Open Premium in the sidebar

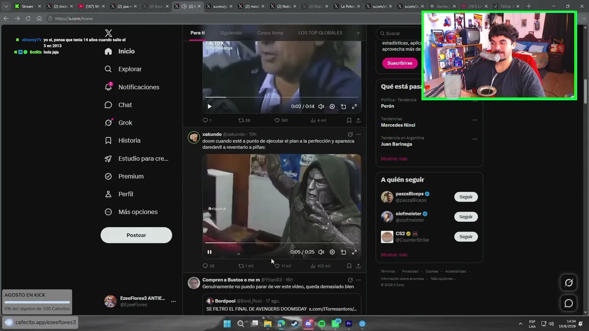click(x=124, y=176)
